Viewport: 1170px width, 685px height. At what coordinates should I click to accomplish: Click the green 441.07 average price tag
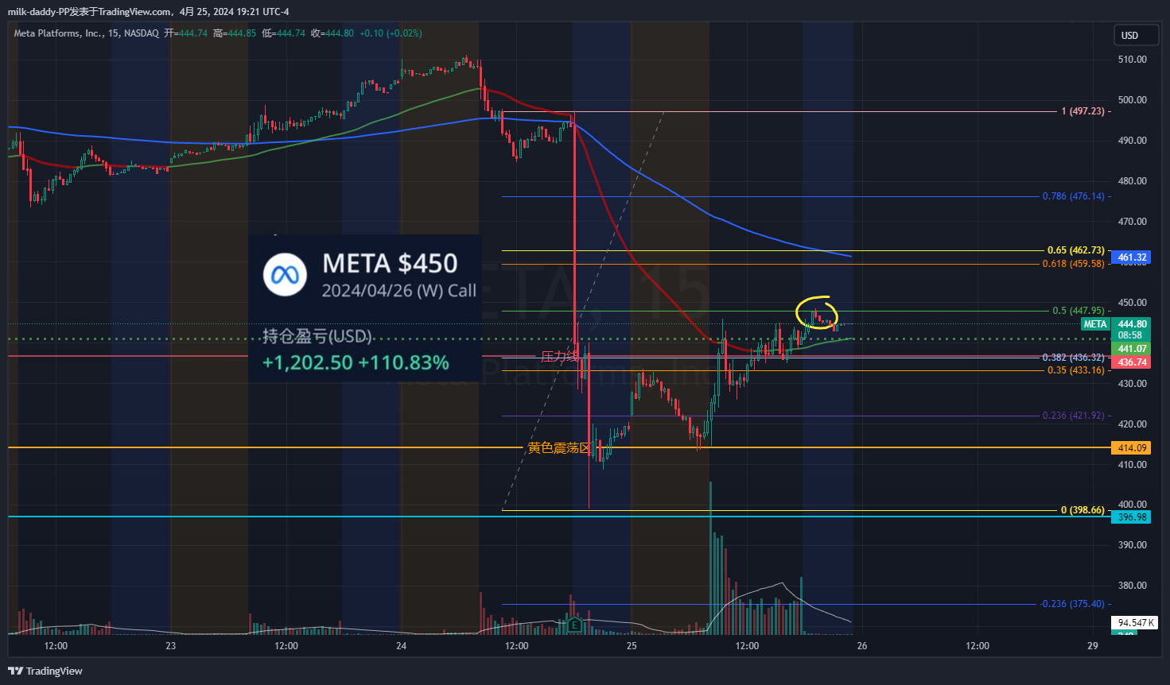(x=1130, y=349)
